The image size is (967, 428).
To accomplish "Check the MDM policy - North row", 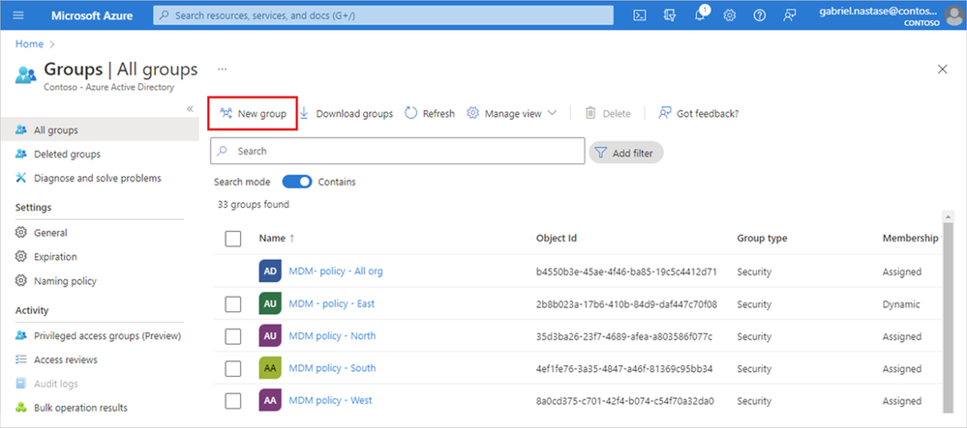I will tap(233, 336).
